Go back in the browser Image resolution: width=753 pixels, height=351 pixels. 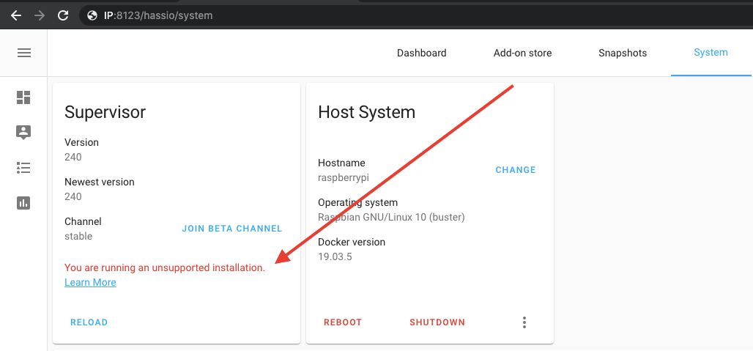[16, 15]
